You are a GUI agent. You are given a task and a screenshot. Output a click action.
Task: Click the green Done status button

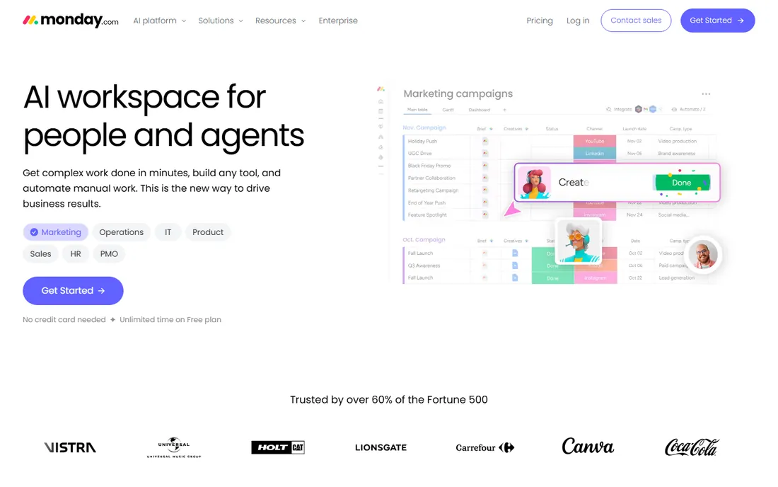682,183
